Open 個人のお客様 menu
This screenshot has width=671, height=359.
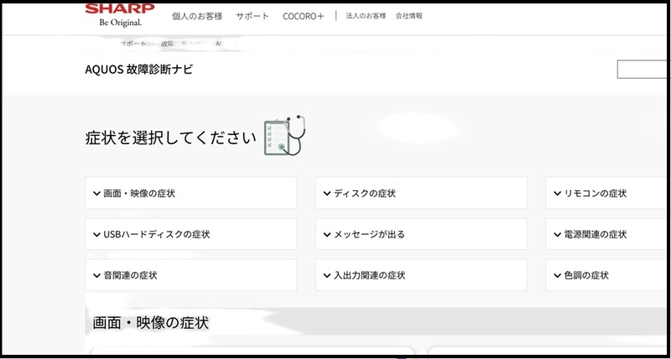pyautogui.click(x=197, y=16)
